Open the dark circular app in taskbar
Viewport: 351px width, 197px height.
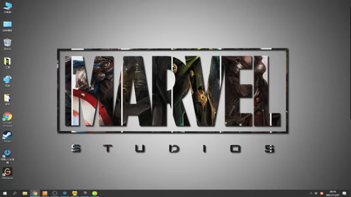point(54,193)
